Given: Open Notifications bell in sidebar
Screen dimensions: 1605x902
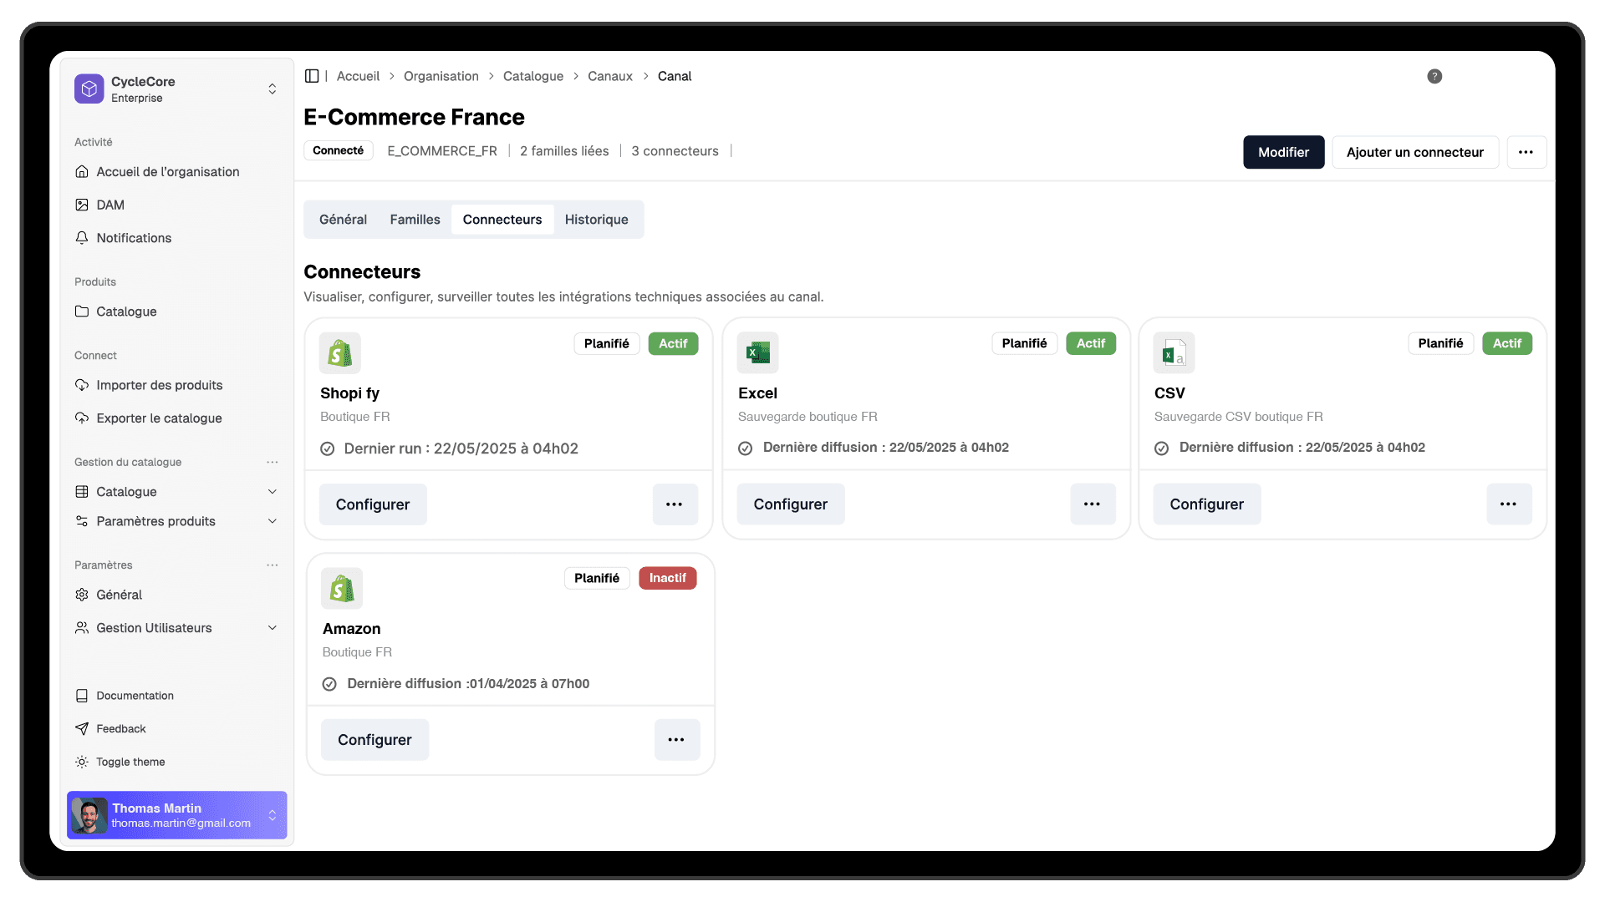Looking at the screenshot, I should pyautogui.click(x=82, y=238).
